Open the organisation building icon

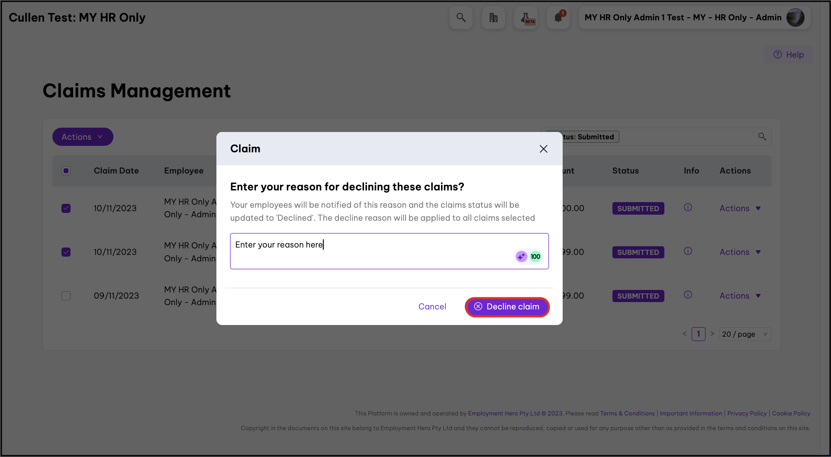click(493, 18)
